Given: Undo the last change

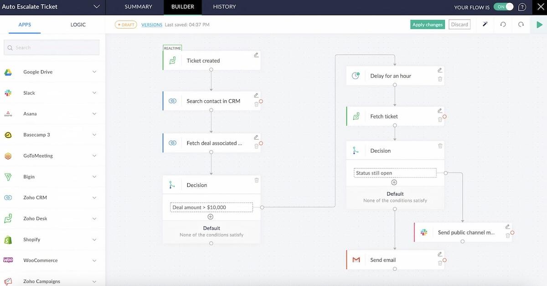Looking at the screenshot, I should (503, 25).
